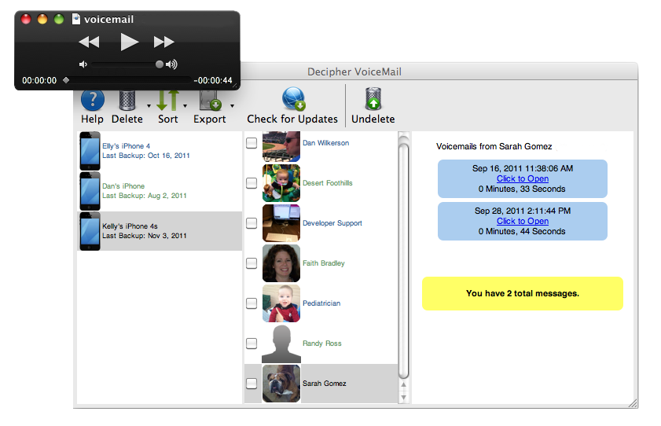
Task: Rewind the voicemail player
Action: click(89, 42)
